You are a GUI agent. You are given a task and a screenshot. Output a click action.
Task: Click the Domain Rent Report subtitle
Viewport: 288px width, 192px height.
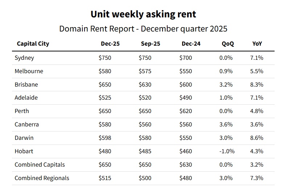(x=143, y=29)
